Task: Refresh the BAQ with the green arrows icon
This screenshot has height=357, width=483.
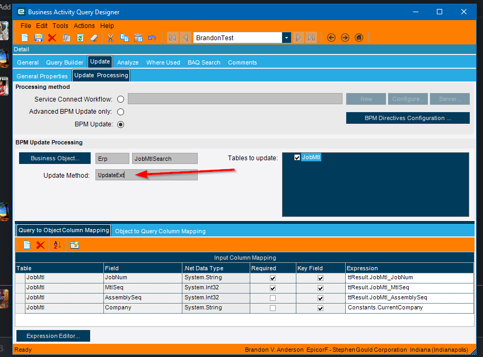Action: 81,38
